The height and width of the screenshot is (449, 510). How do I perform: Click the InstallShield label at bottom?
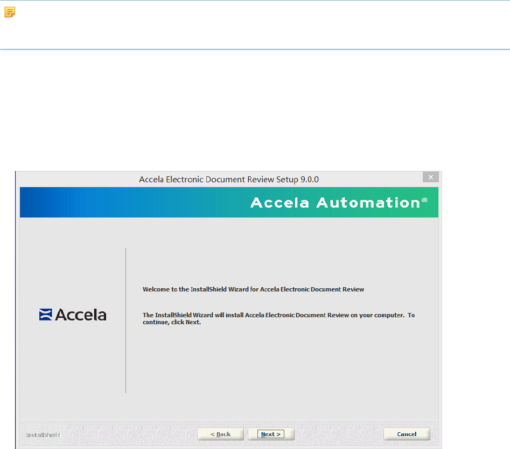[43, 435]
